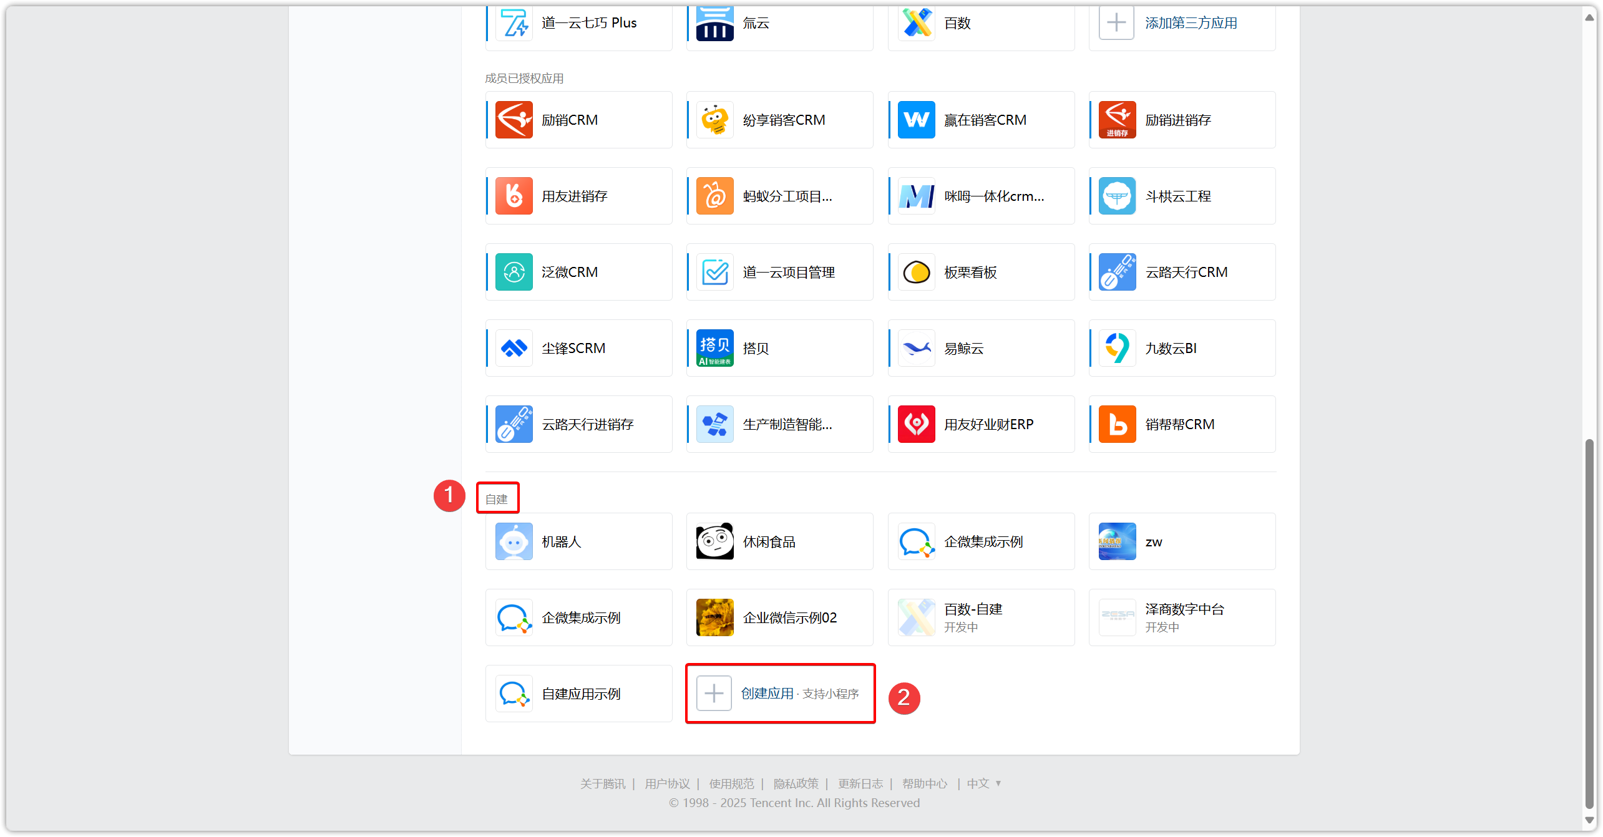Open the 板栗看板 yellow circle icon
Image resolution: width=1603 pixels, height=837 pixels.
coord(916,272)
